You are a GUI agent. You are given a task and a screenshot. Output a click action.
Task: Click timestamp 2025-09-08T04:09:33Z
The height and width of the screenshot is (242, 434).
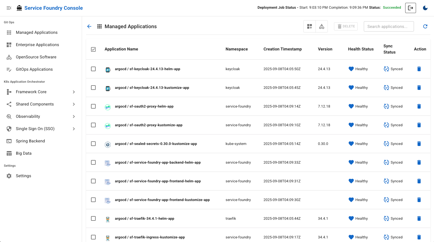[x=282, y=162]
